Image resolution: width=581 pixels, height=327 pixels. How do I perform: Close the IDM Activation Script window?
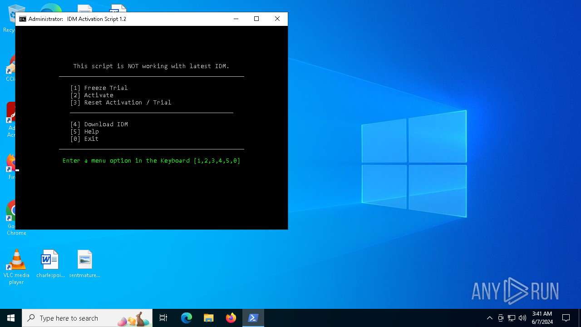click(277, 19)
